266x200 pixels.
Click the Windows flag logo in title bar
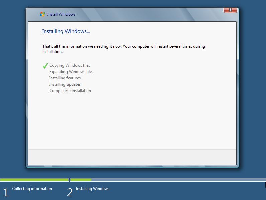[x=42, y=14]
